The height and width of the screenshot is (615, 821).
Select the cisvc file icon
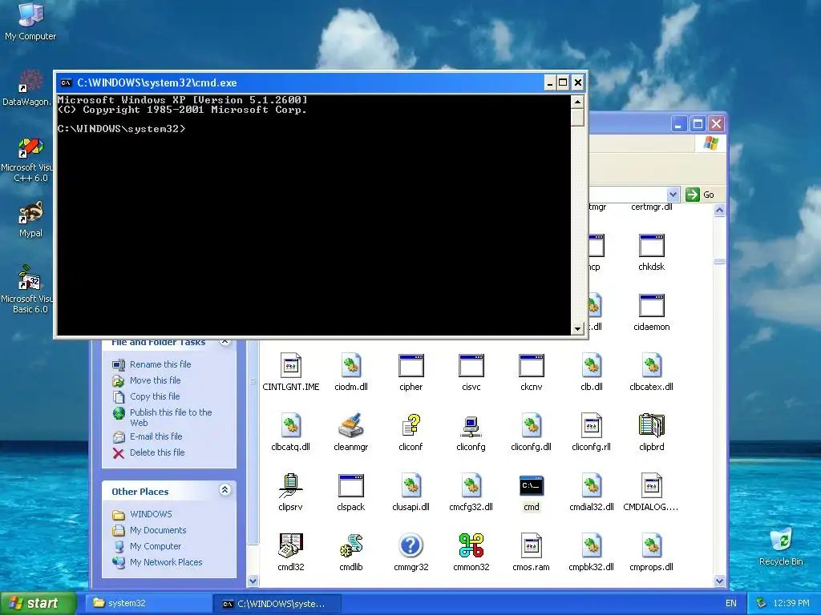471,365
